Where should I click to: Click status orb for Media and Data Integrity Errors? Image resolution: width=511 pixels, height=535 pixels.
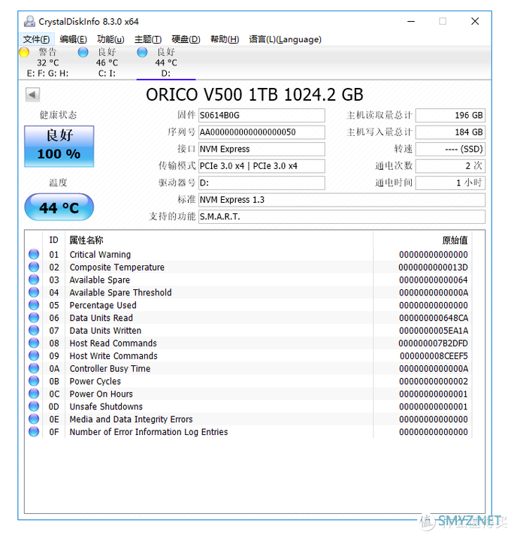(x=34, y=419)
